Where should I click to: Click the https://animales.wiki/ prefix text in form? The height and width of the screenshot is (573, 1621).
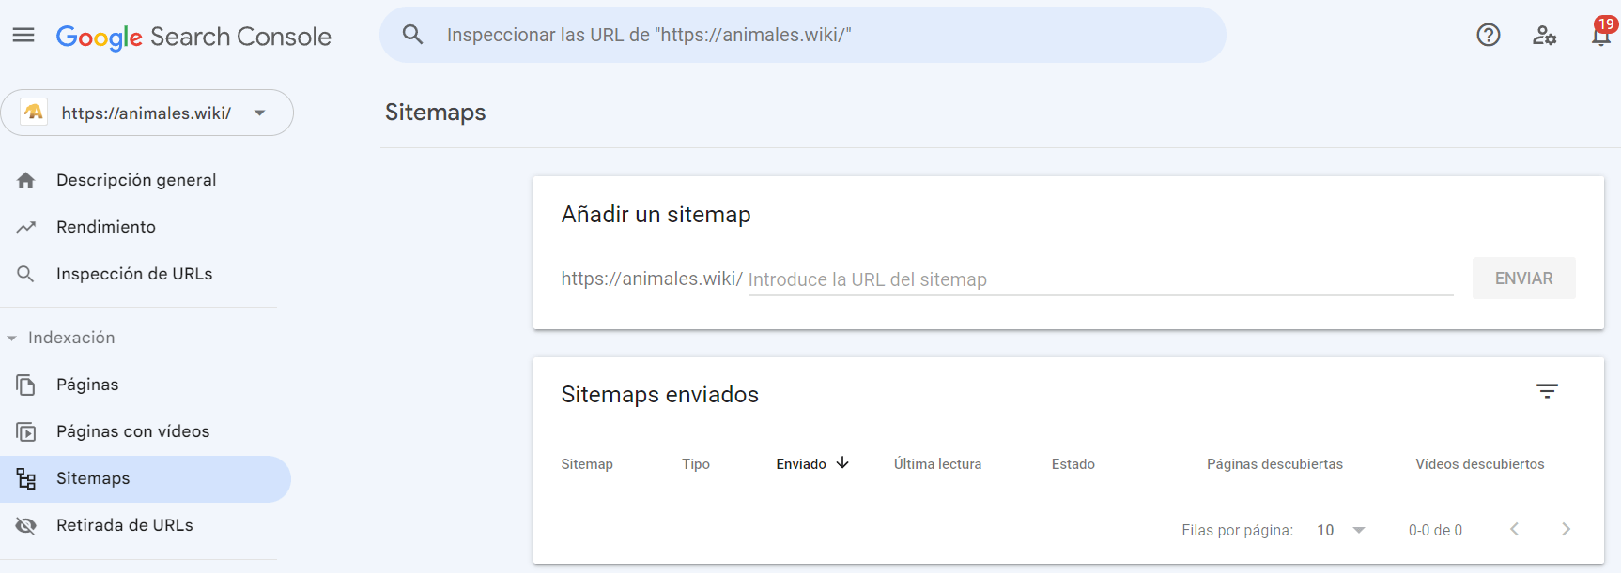pos(652,279)
